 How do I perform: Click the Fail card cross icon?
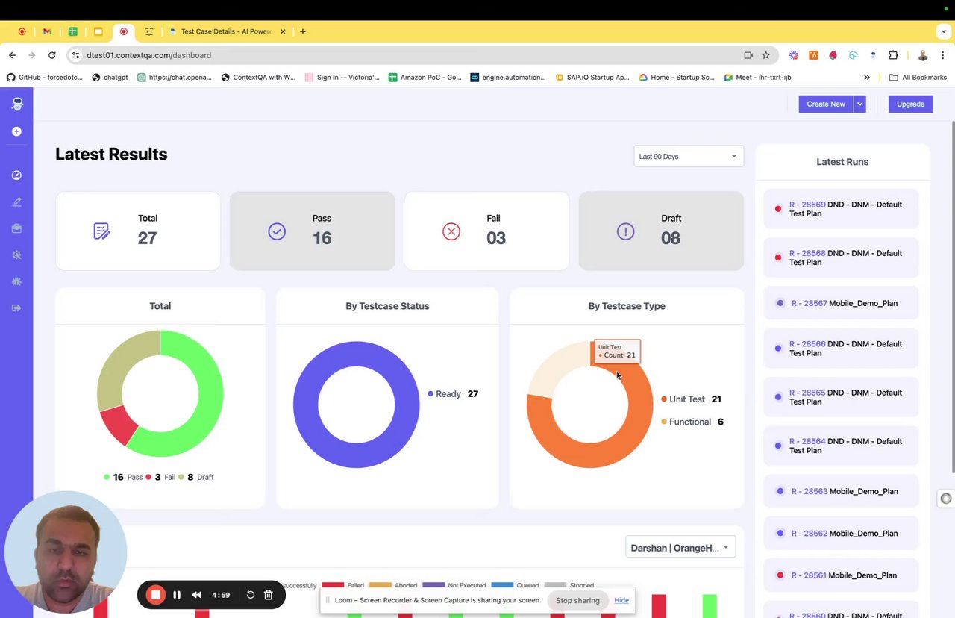(451, 231)
